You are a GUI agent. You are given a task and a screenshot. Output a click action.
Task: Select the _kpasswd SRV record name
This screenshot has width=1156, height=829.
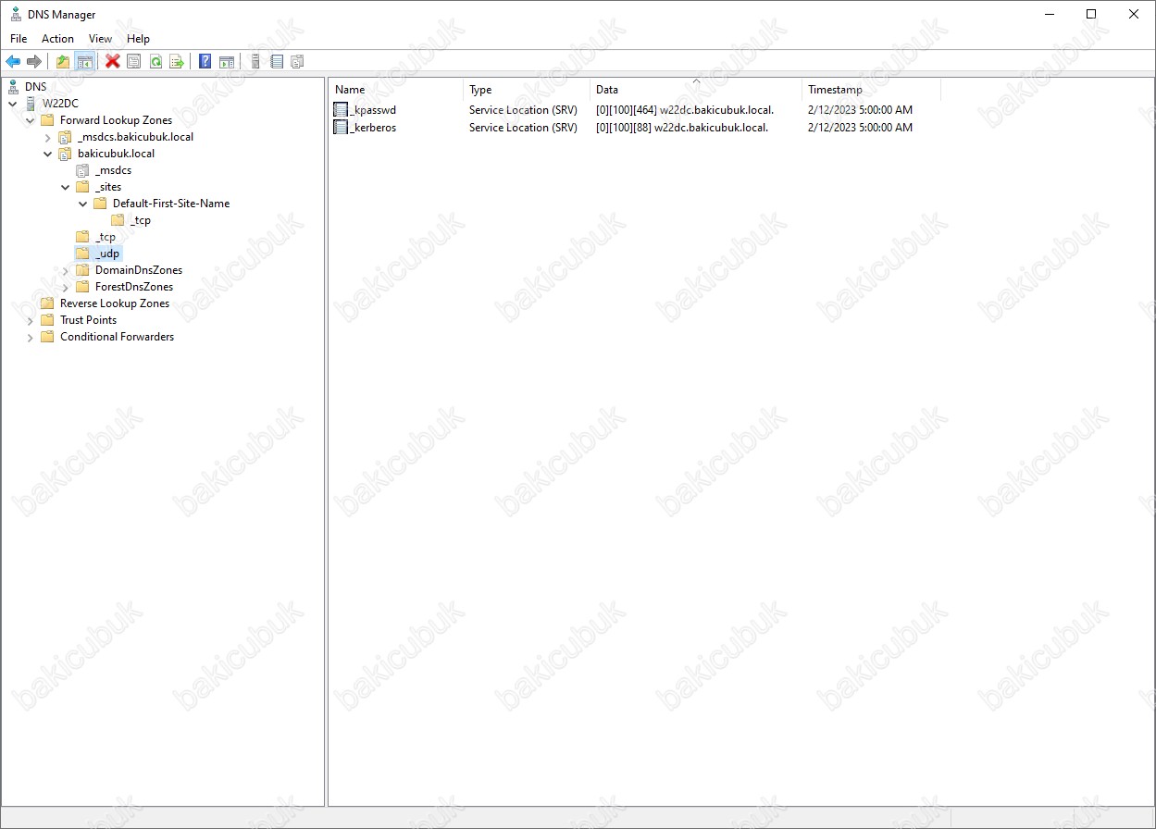click(373, 110)
